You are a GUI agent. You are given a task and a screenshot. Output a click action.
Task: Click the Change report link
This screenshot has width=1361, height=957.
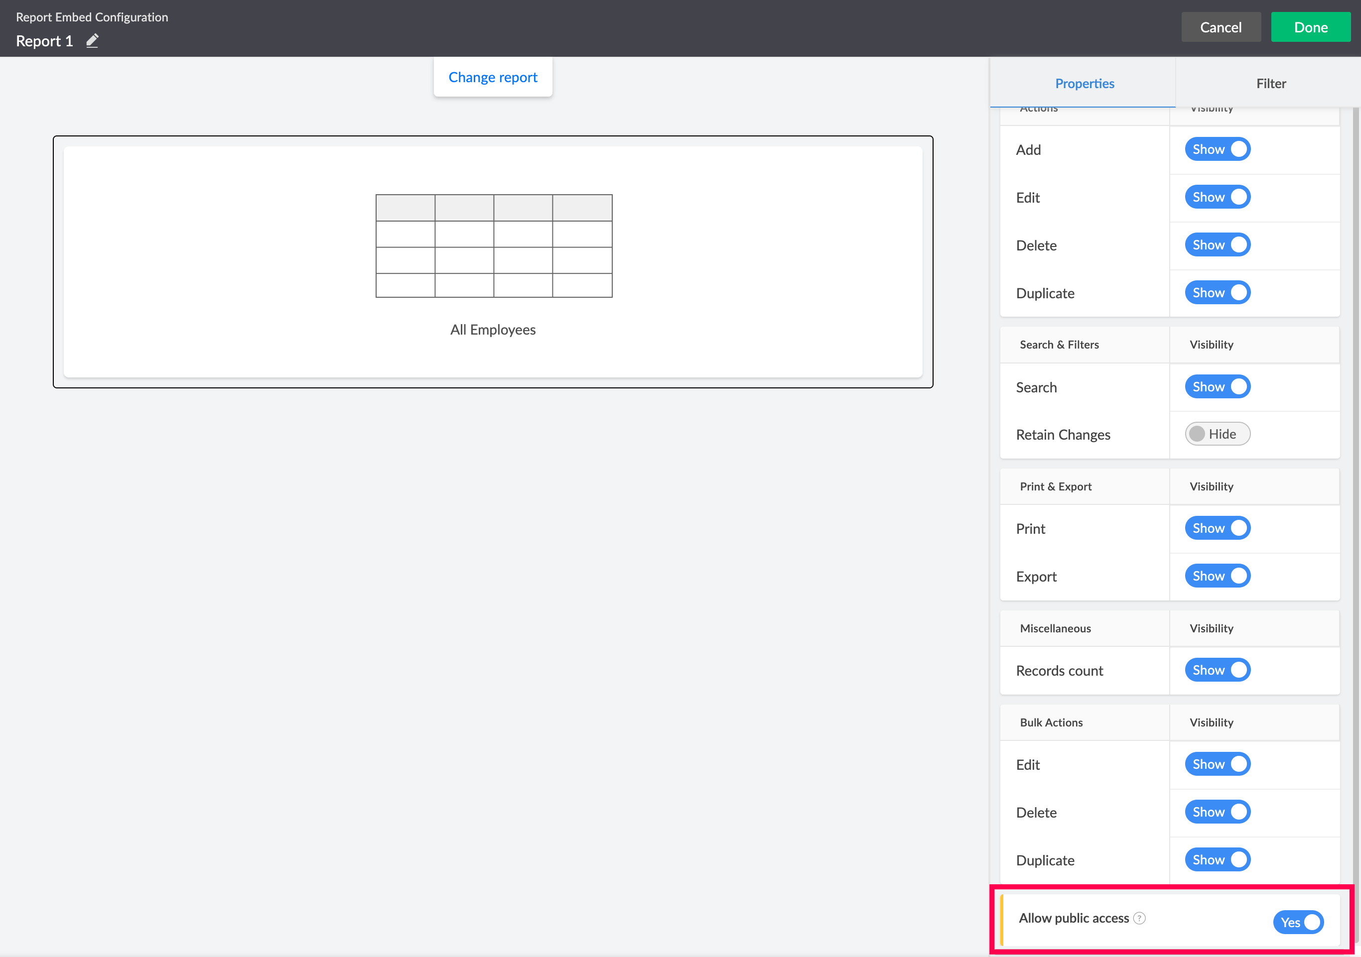493,77
